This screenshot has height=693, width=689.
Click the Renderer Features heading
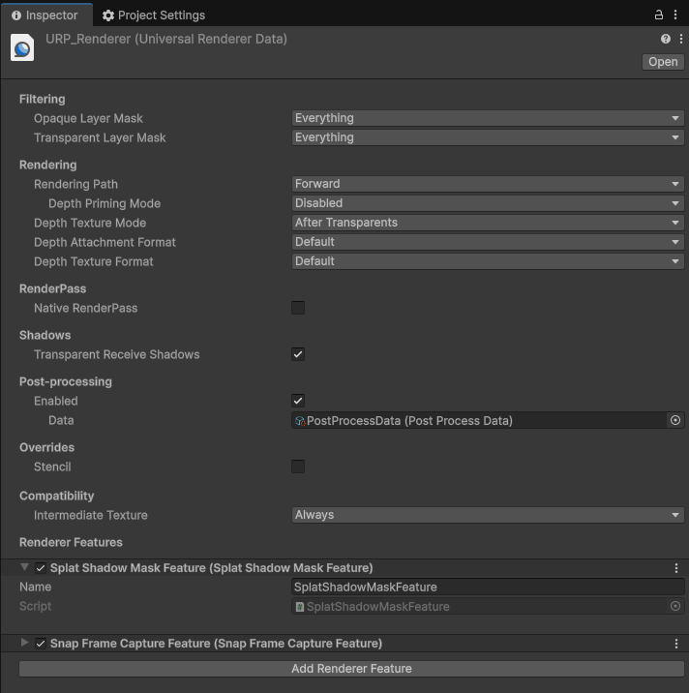(72, 542)
